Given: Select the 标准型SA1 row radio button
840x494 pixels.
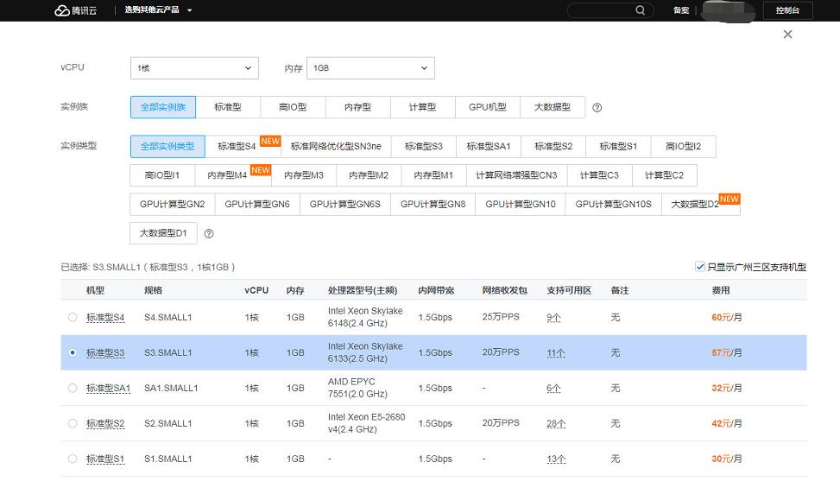Looking at the screenshot, I should pos(73,388).
